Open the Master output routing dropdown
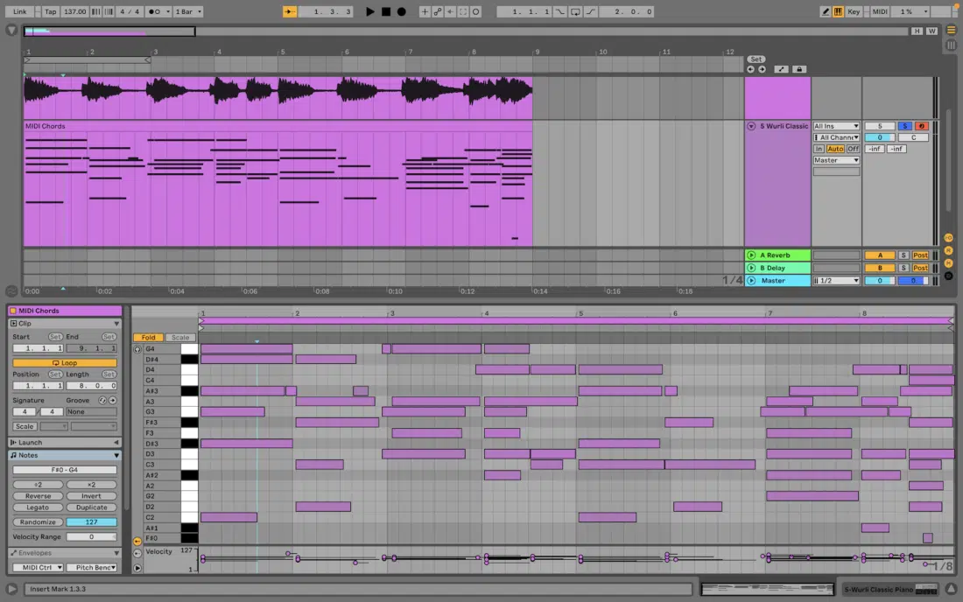 pyautogui.click(x=836, y=160)
